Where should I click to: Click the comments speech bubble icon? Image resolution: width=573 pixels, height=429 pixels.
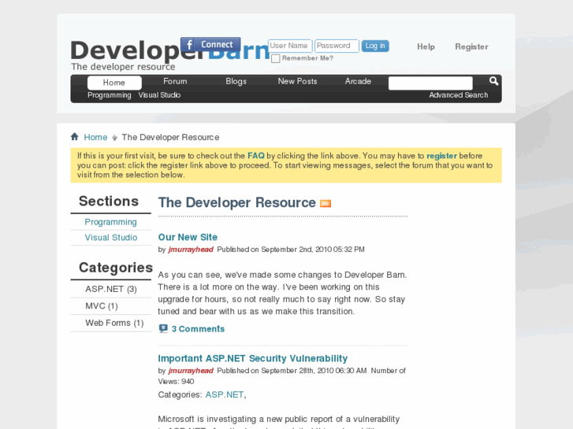pos(163,328)
